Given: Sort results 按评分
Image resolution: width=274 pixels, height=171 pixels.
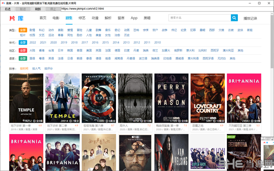Looking at the screenshot, I should pyautogui.click(x=48, y=68).
